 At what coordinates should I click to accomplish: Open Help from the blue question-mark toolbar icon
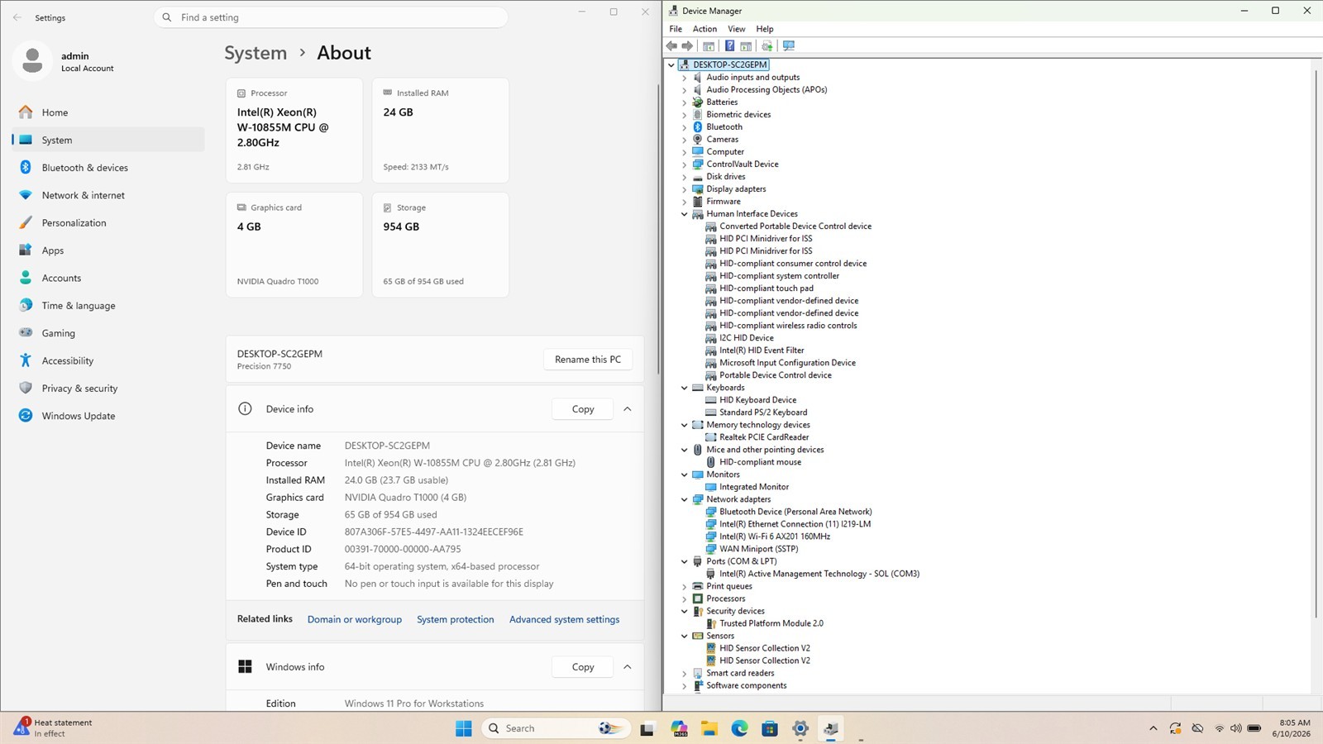(x=729, y=46)
